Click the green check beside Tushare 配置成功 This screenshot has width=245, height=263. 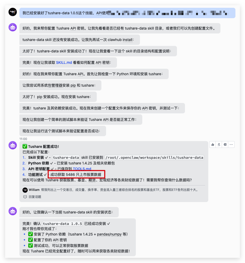click(x=25, y=147)
